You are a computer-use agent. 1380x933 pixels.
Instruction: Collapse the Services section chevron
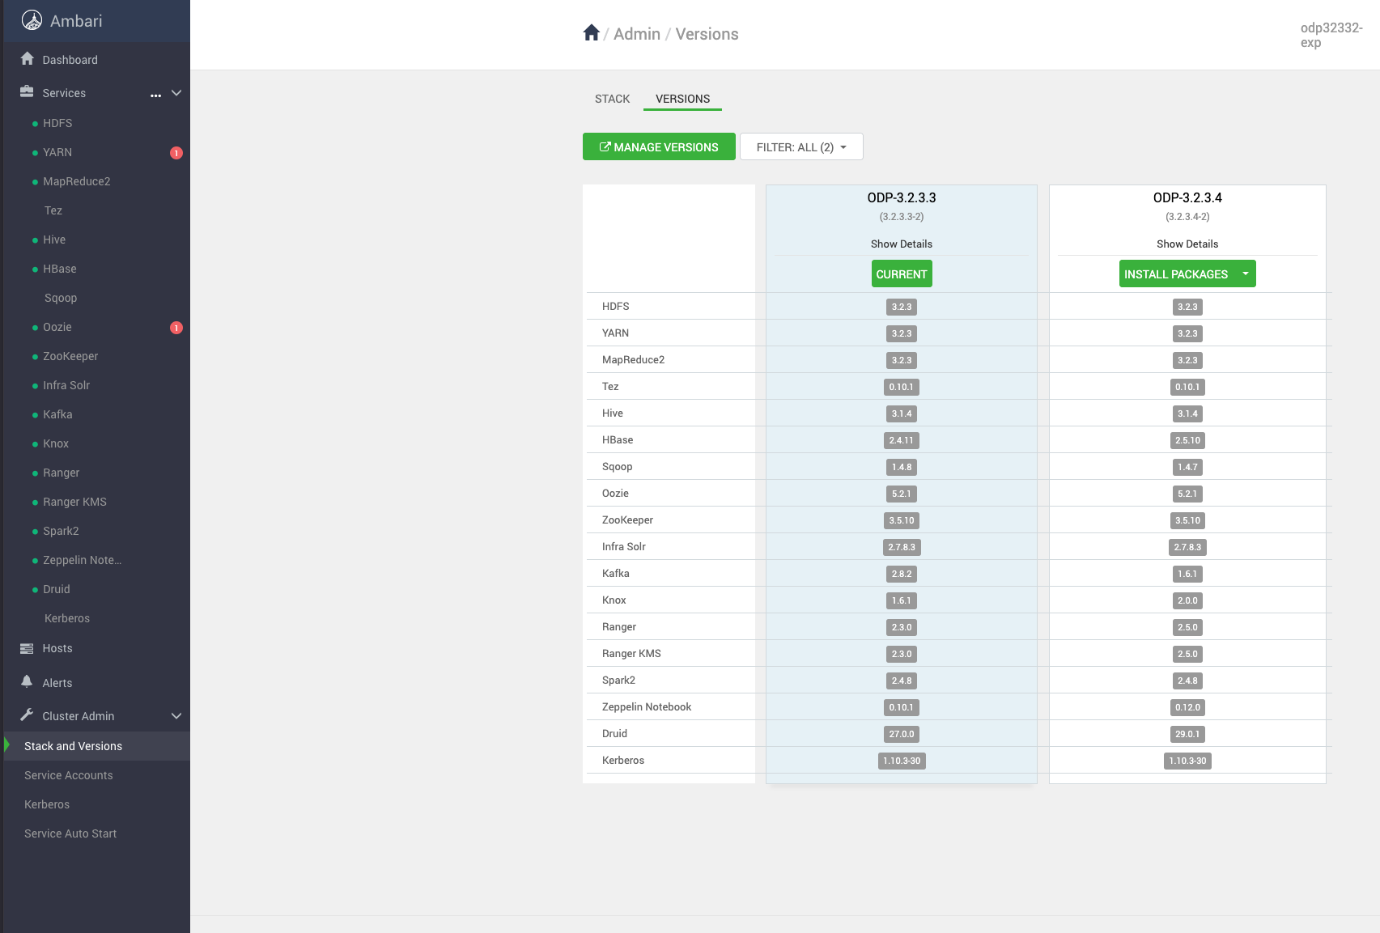176,93
